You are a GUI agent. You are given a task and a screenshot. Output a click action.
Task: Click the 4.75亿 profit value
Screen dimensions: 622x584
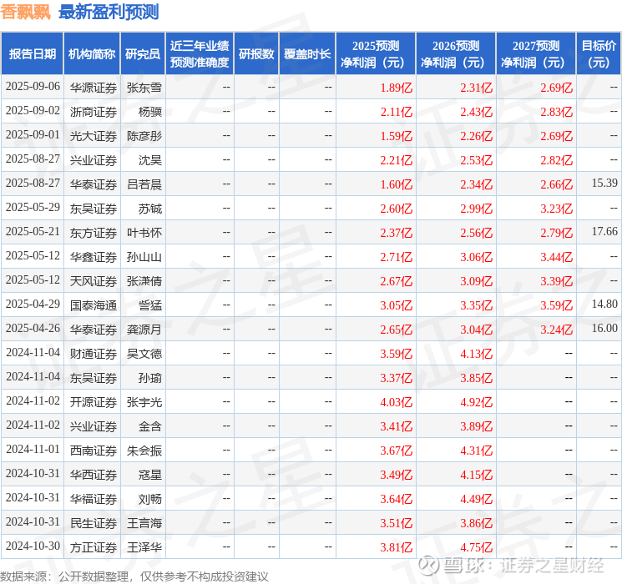tap(477, 547)
